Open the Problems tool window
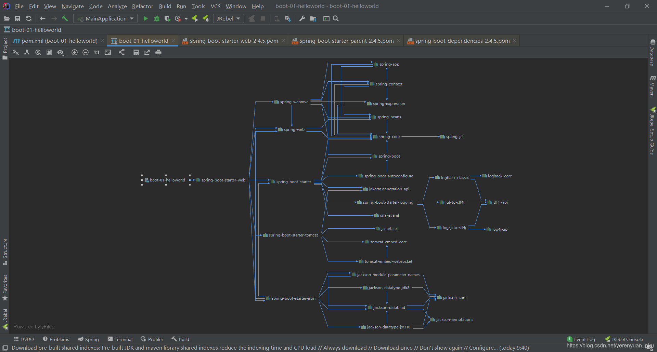657x352 pixels. click(56, 339)
